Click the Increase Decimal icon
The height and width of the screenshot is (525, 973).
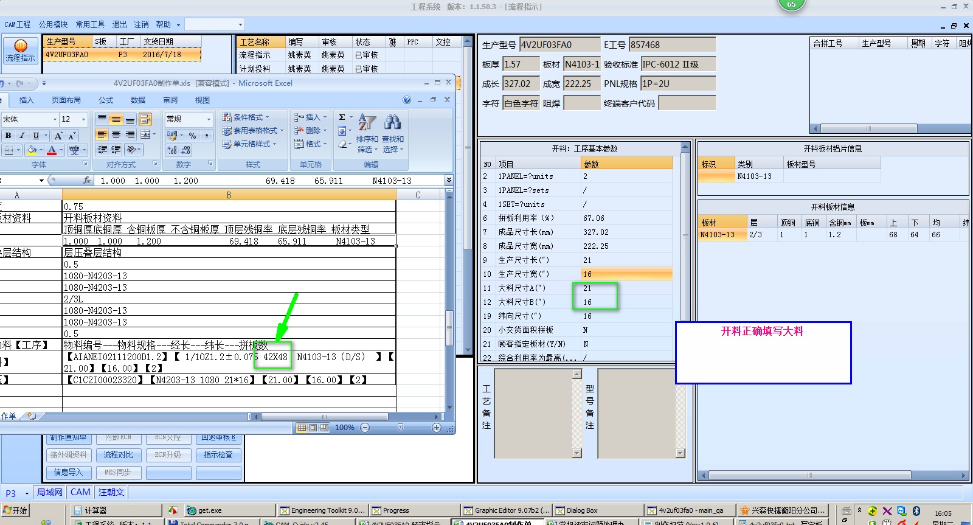[x=173, y=150]
